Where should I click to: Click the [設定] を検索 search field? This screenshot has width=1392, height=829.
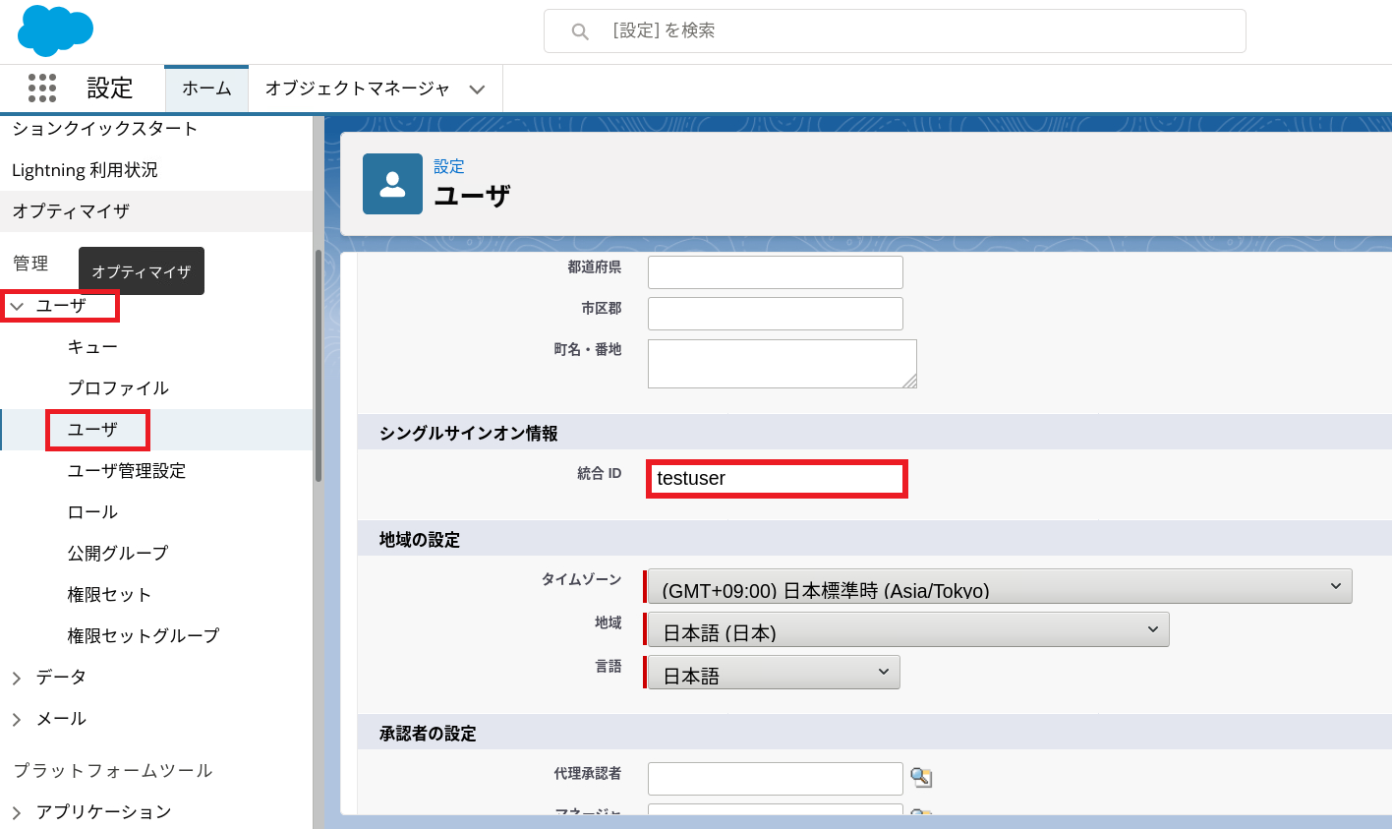tap(895, 31)
